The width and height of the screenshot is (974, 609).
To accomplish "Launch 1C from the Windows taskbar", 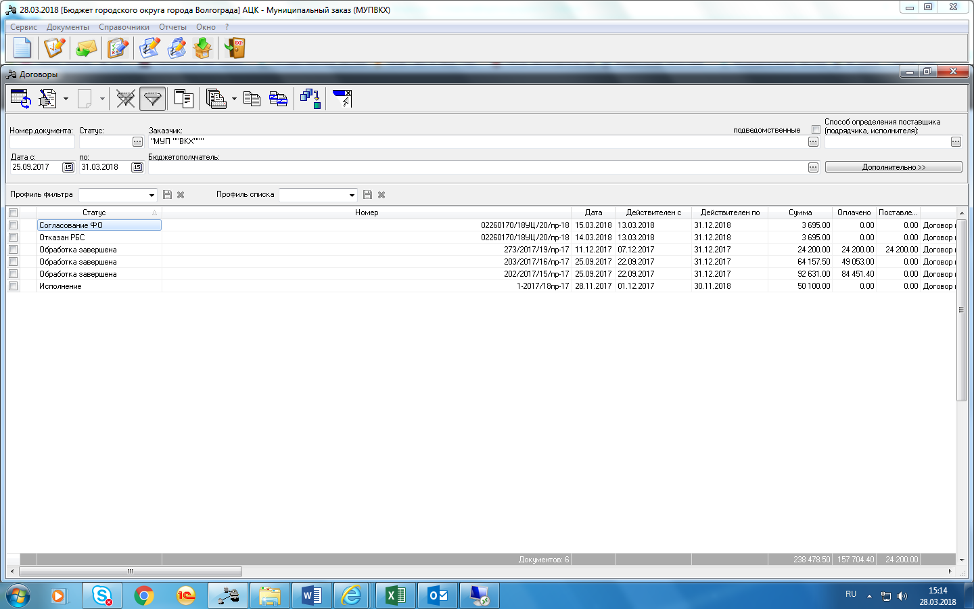I will (x=185, y=595).
